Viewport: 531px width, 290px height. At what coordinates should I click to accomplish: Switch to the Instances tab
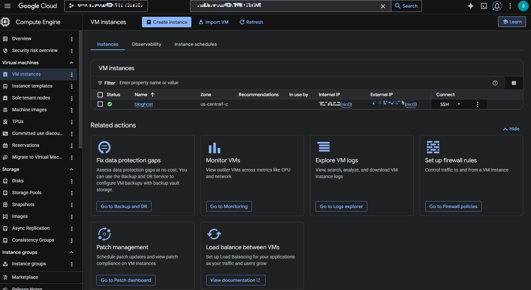(108, 44)
